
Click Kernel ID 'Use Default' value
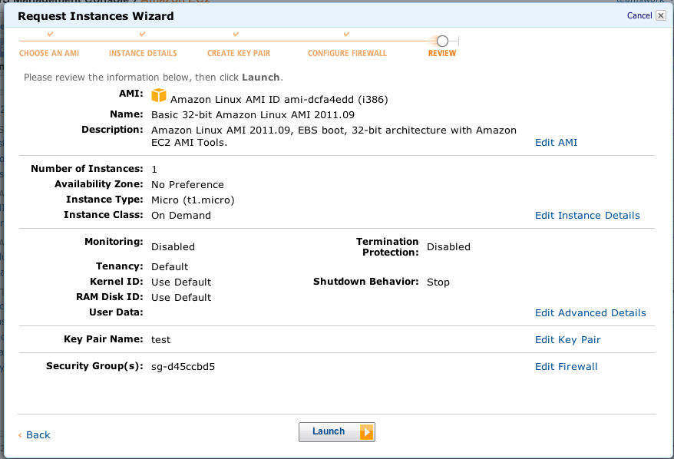coord(181,282)
